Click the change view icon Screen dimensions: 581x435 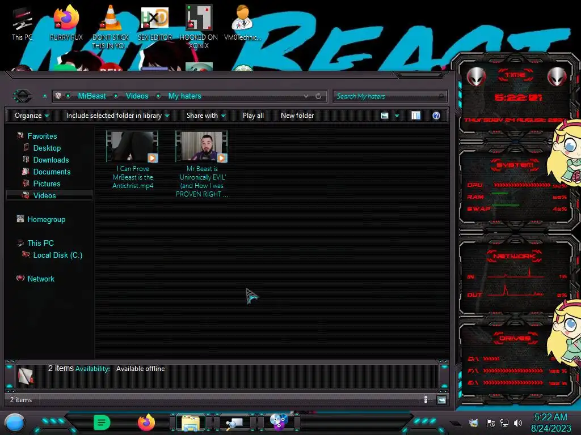click(385, 116)
